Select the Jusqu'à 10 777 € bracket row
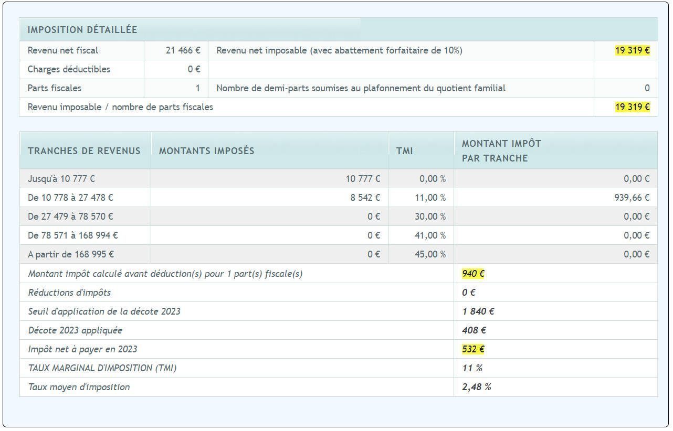Screen dimensions: 673x431 (x=61, y=179)
